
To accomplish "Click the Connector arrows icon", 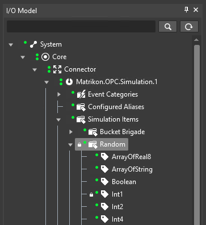I will click(57, 69).
